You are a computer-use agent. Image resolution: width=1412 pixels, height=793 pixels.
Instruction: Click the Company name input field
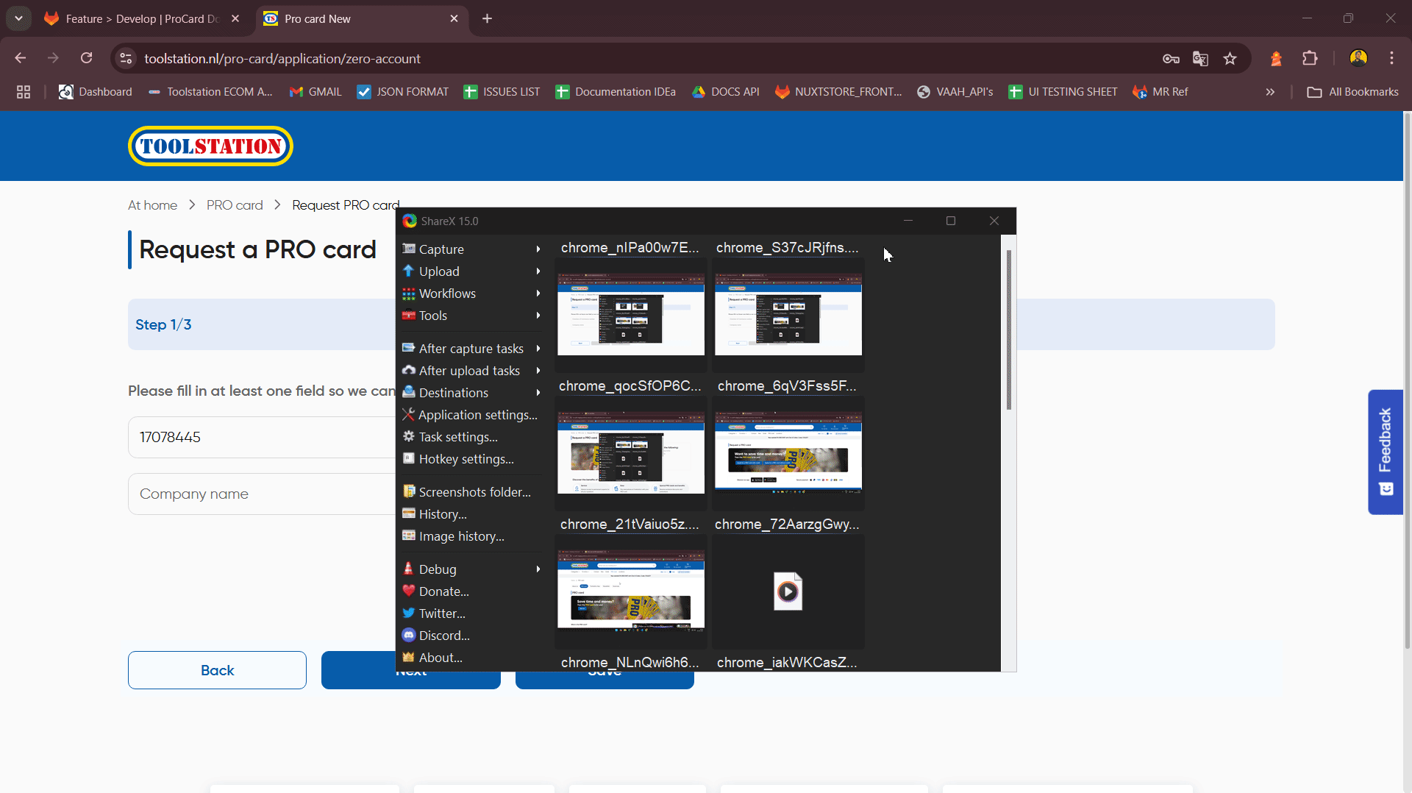click(261, 494)
